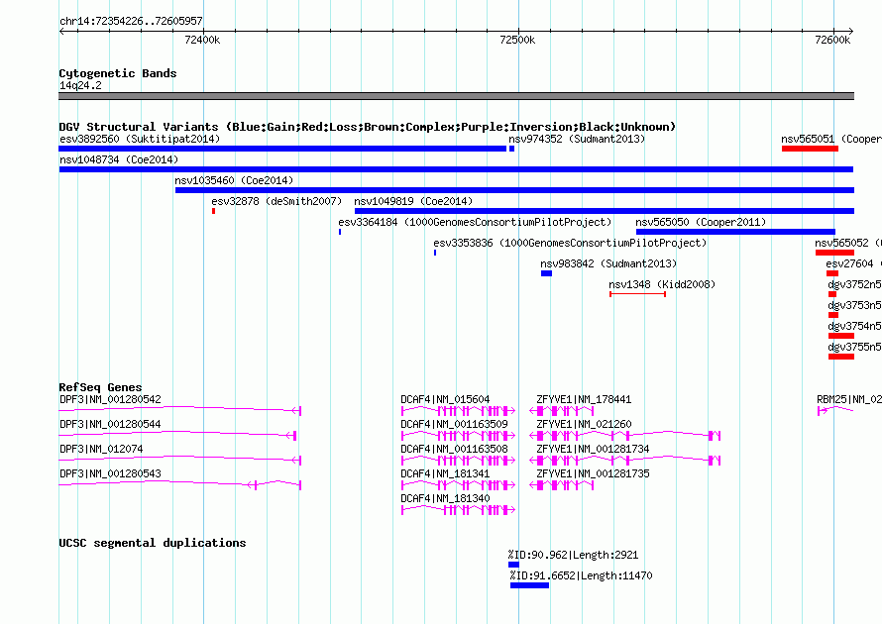Image resolution: width=882 pixels, height=624 pixels.
Task: Click the UCSC segmental duplications track title
Action: 153,543
